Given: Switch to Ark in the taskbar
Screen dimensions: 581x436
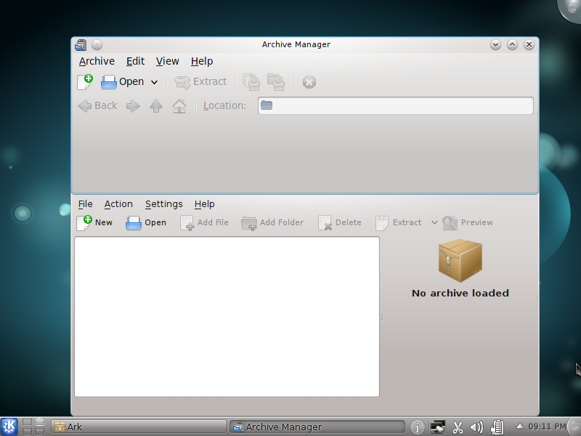Looking at the screenshot, I should coord(138,427).
